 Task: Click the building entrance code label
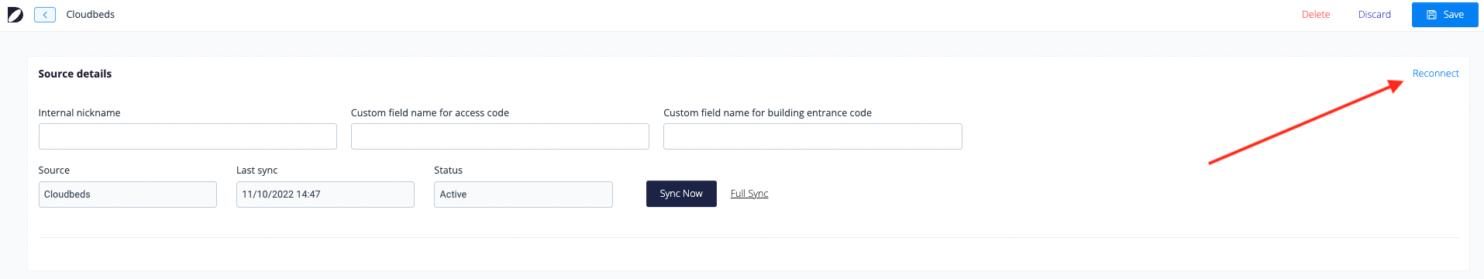point(767,113)
